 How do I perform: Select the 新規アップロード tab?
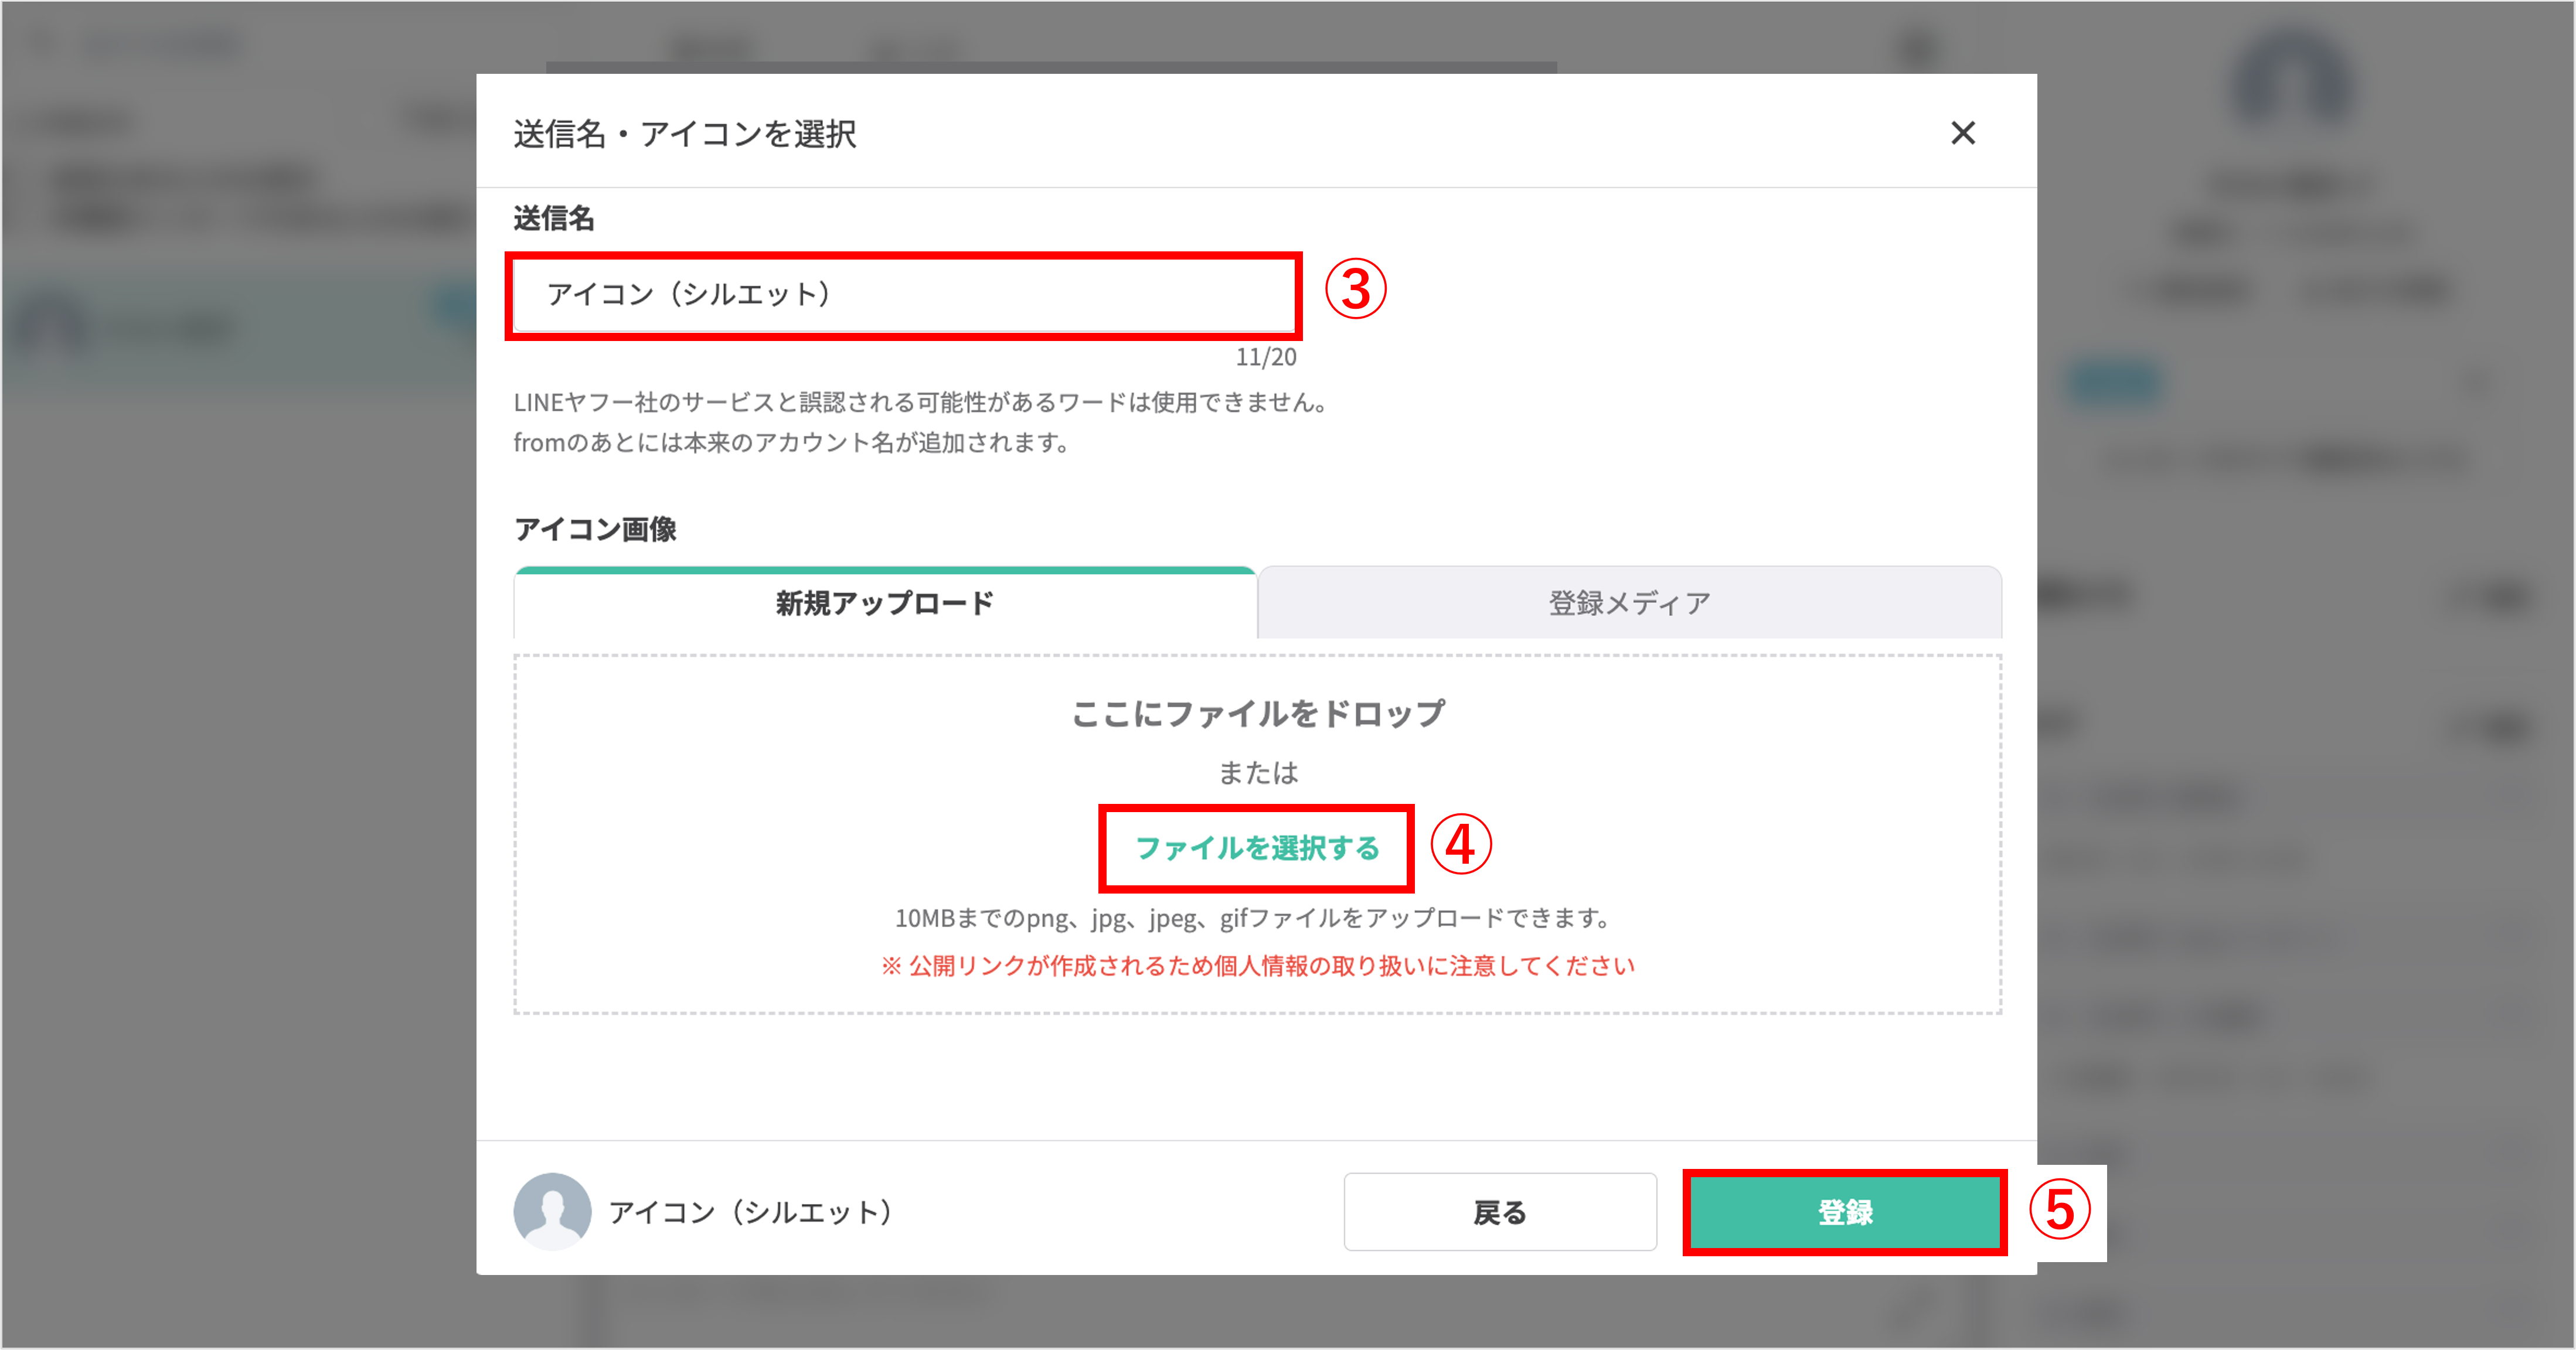coord(883,603)
